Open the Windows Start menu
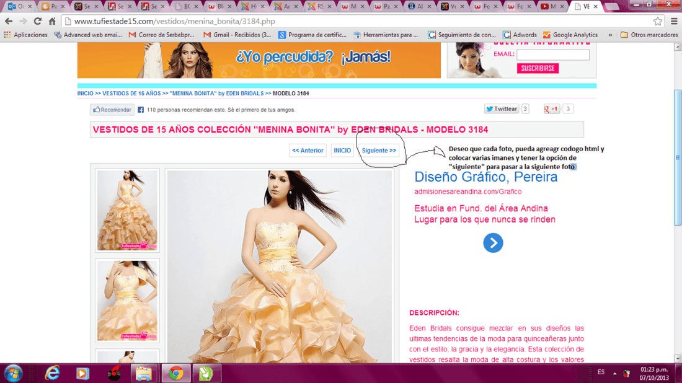682x383 pixels. click(x=13, y=374)
